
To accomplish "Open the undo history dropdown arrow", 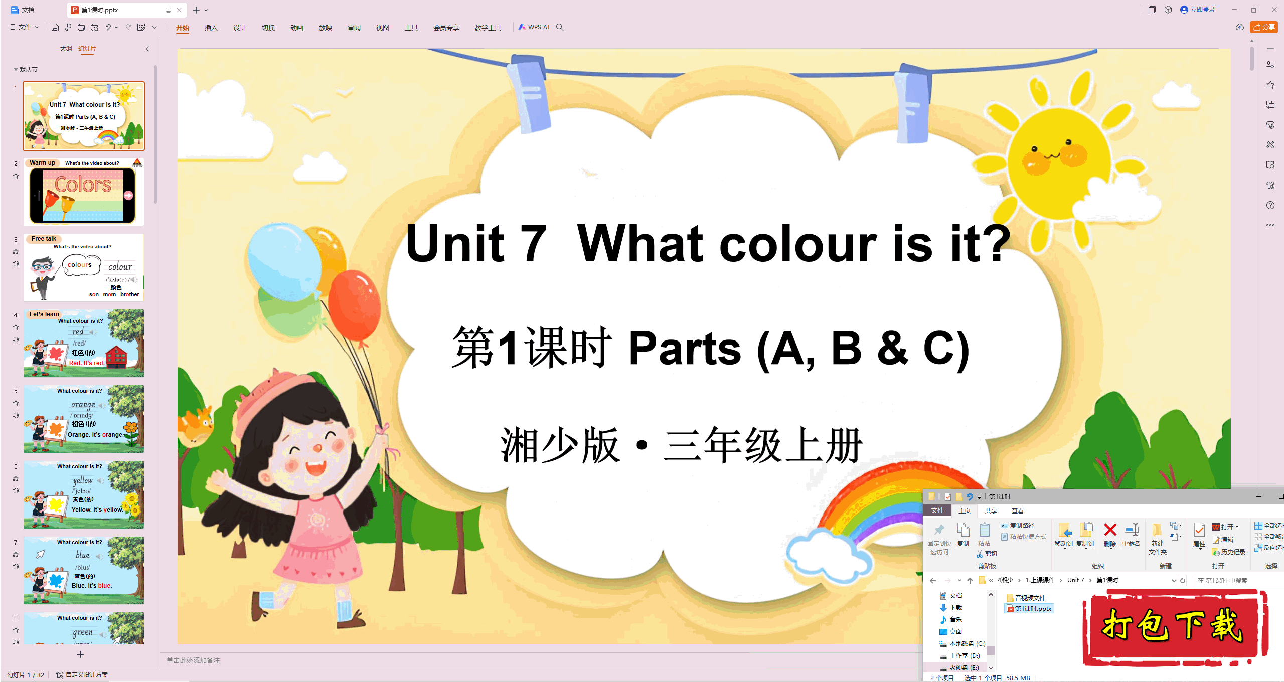I will coord(116,27).
